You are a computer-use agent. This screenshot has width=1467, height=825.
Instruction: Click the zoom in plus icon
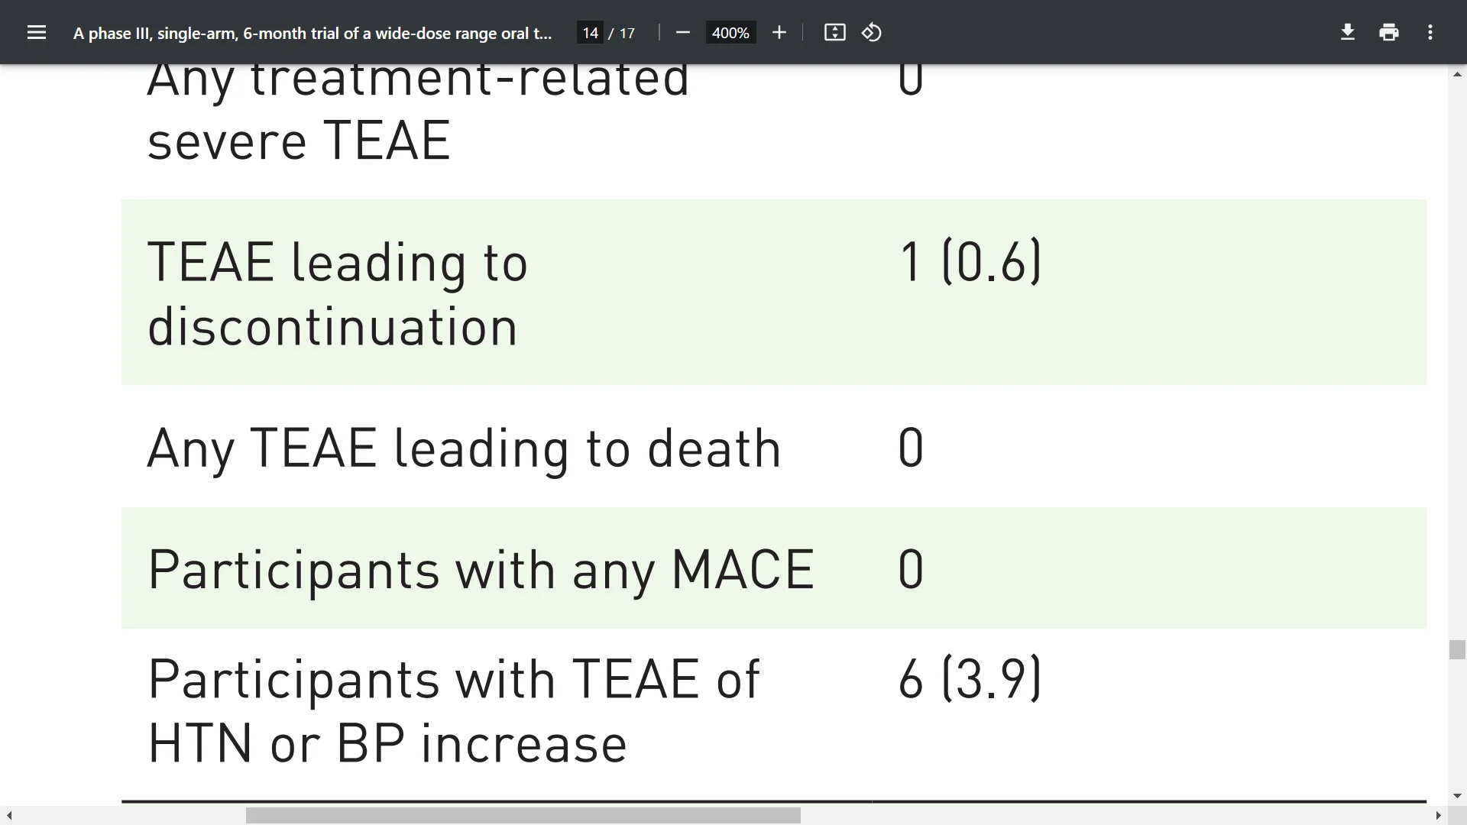(x=779, y=32)
